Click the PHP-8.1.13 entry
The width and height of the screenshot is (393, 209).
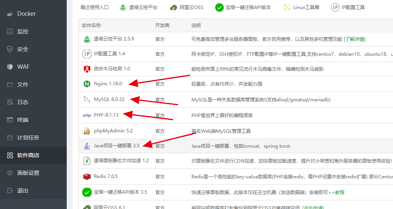[x=106, y=115]
